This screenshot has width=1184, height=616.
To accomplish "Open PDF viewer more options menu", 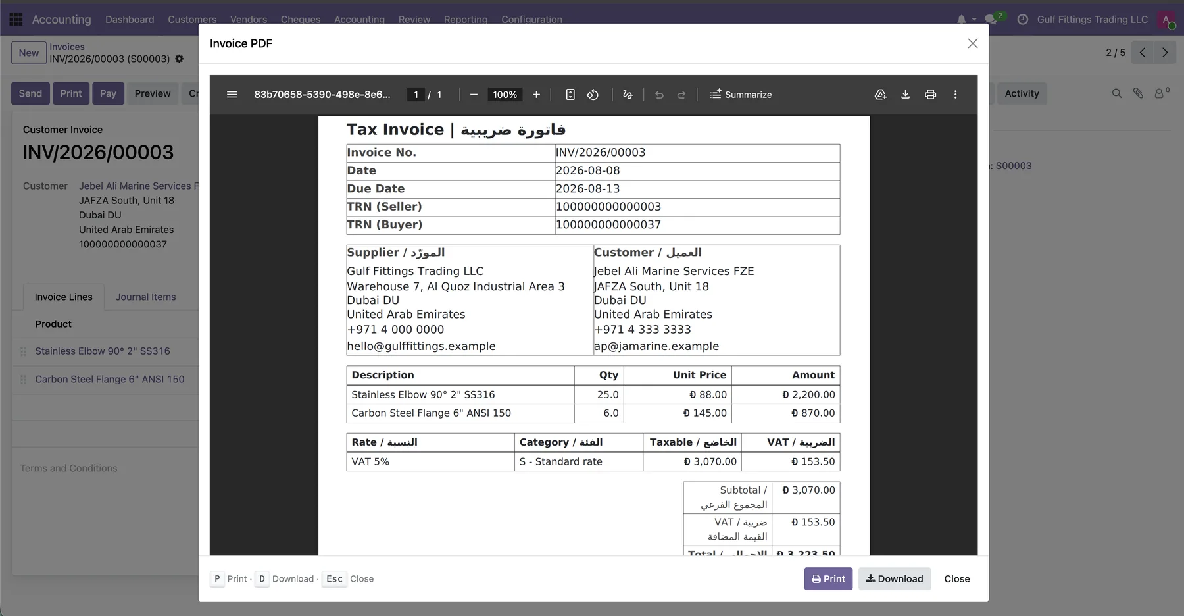I will tap(955, 95).
